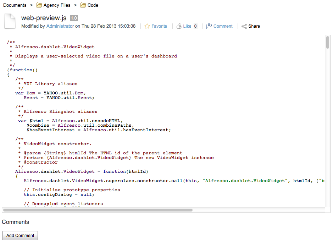Open the Comment link

point(223,26)
